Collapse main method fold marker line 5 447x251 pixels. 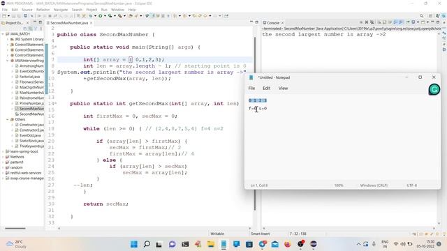pyautogui.click(x=56, y=47)
